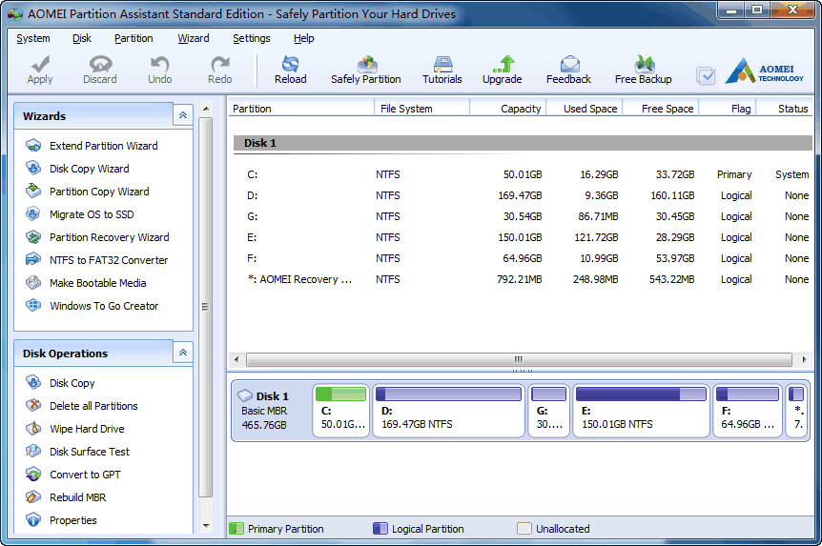Click the AOMEI Technology logo
The width and height of the screenshot is (822, 546).
(x=765, y=71)
